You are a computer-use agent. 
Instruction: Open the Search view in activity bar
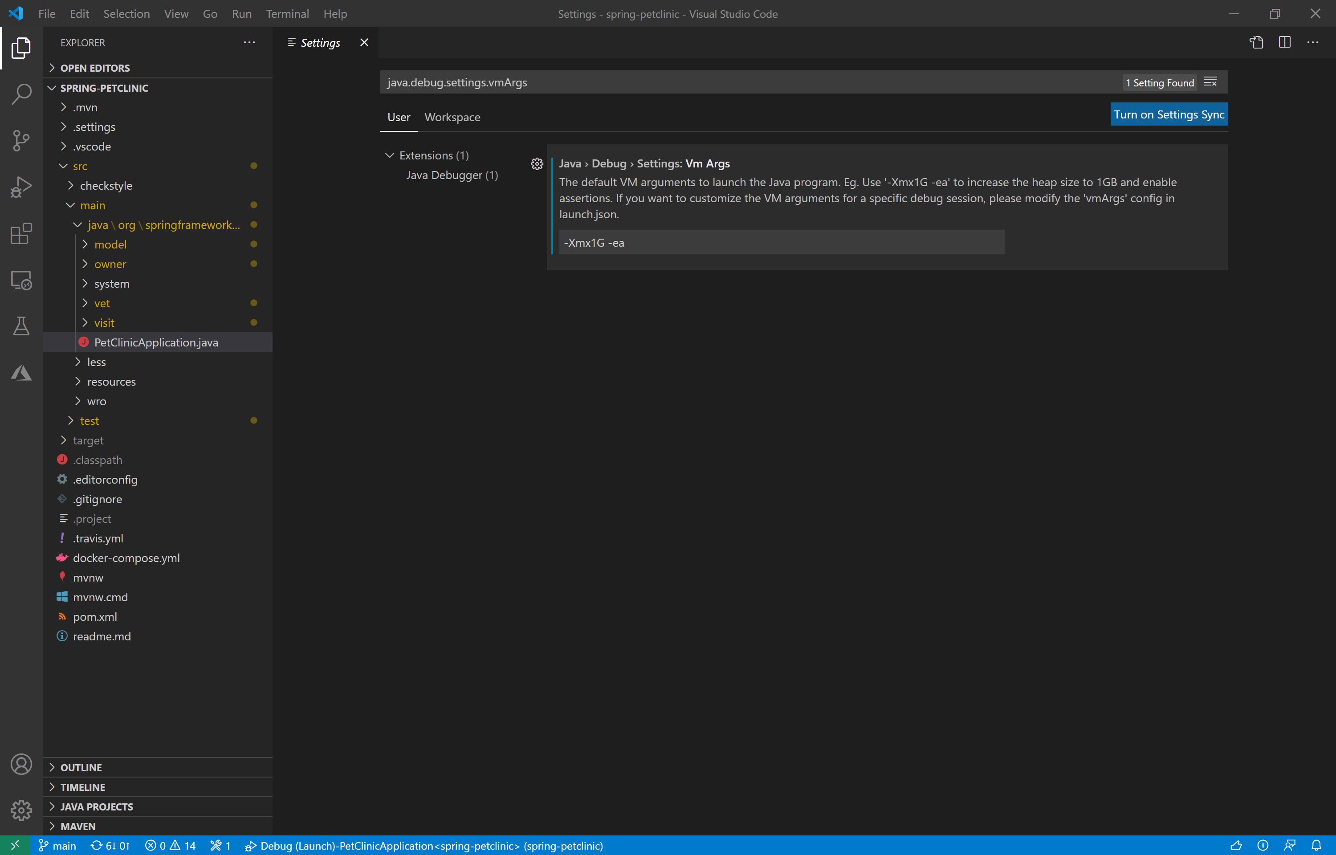click(x=21, y=94)
